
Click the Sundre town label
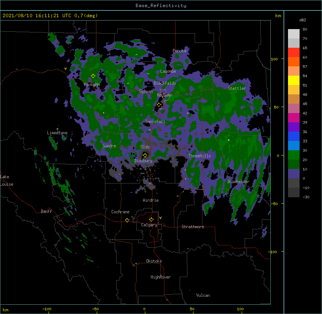[109, 146]
